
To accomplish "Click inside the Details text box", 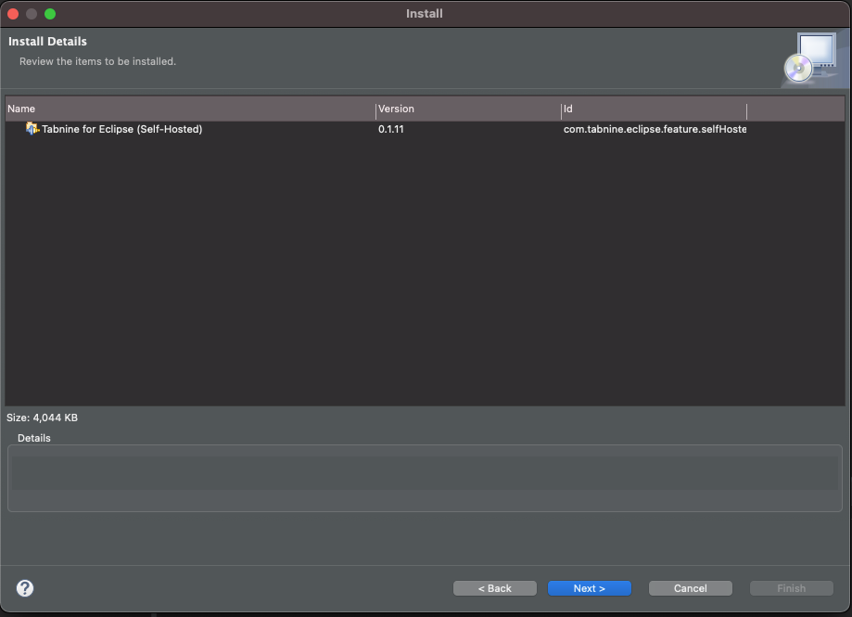I will pyautogui.click(x=426, y=478).
